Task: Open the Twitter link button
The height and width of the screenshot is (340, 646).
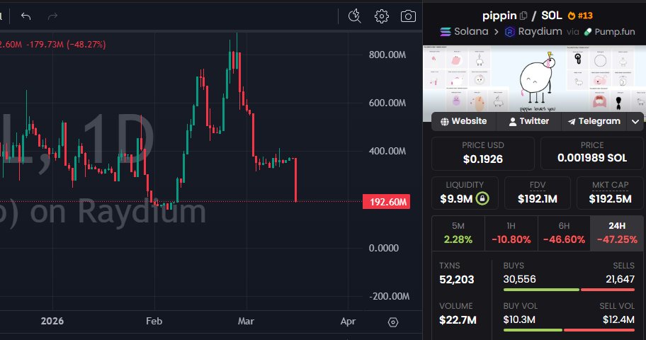Action: (528, 121)
